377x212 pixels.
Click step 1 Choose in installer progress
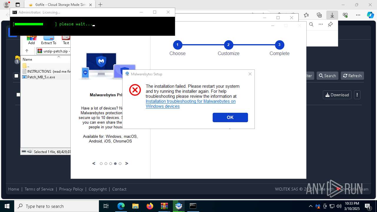tap(177, 45)
